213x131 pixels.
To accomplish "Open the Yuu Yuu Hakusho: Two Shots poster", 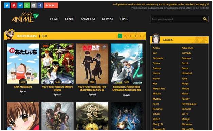I will (x=92, y=63).
